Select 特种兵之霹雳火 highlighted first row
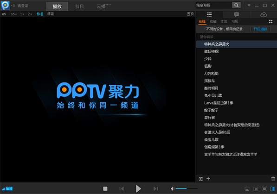Screen dimensions: 277x194 (237, 44)
